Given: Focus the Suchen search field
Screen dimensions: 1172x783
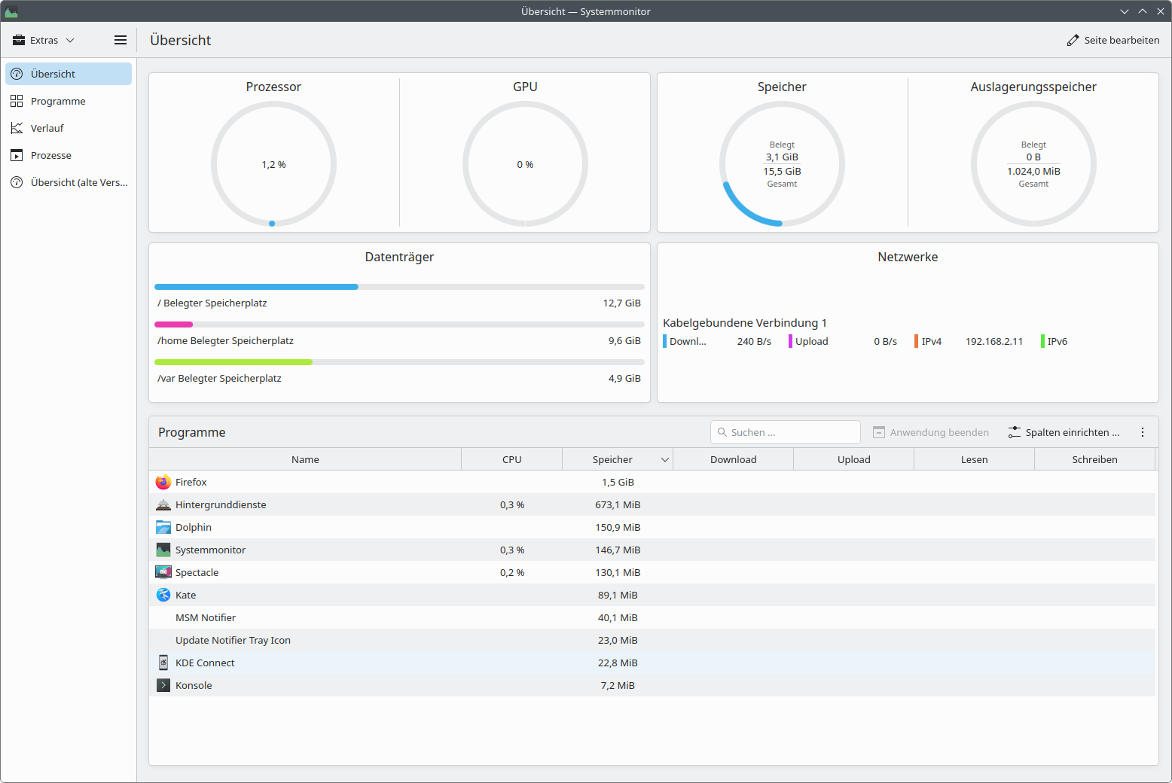Looking at the screenshot, I should (x=785, y=432).
